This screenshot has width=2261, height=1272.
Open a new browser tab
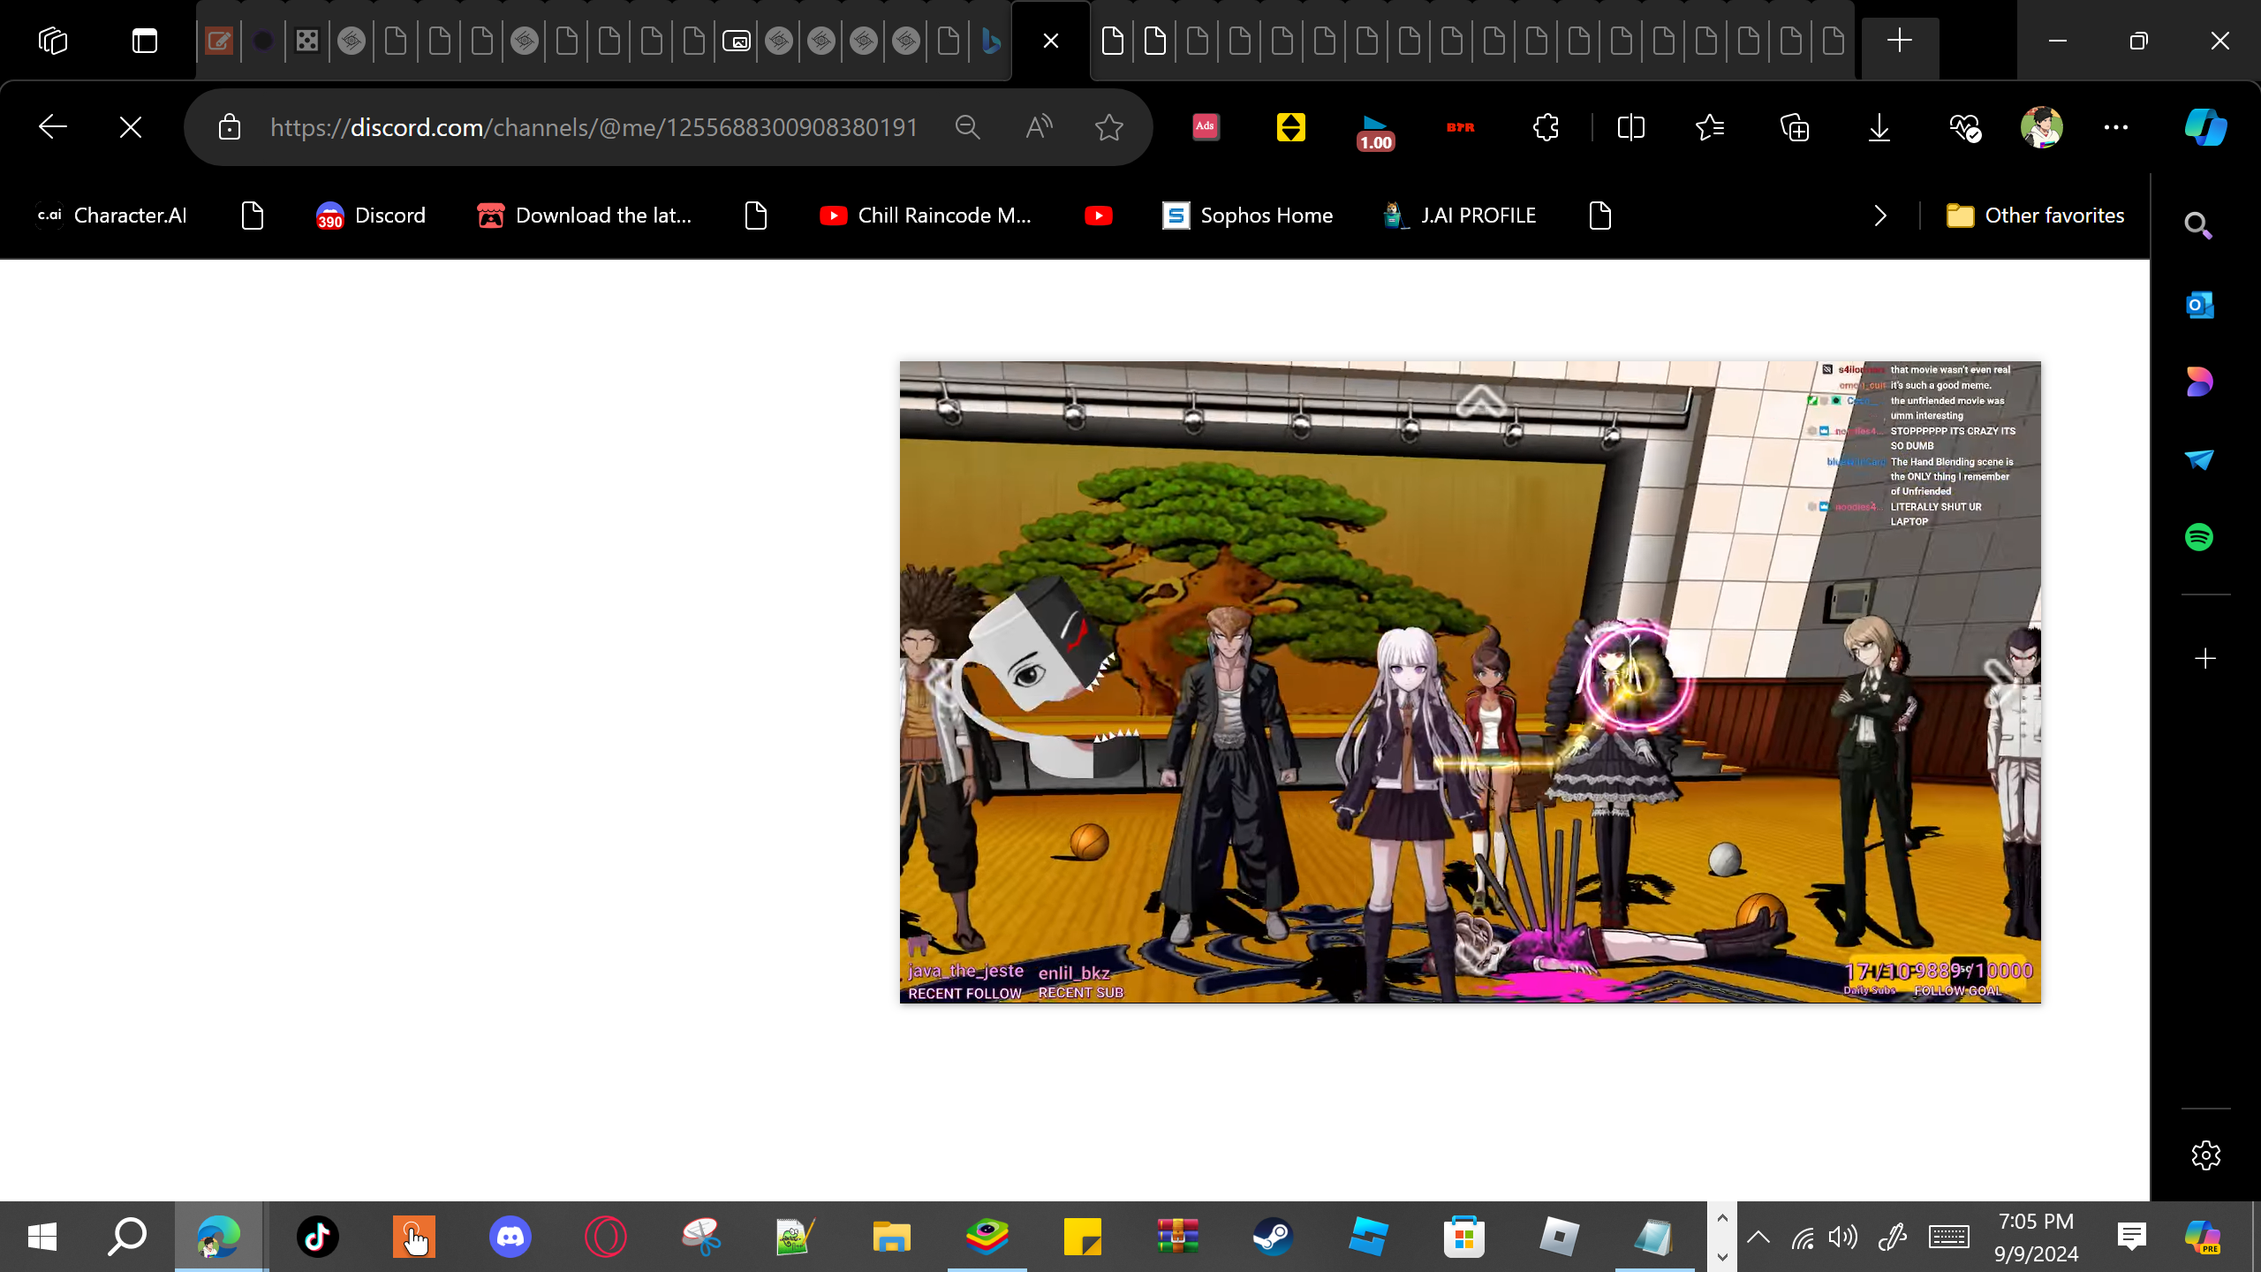coord(1899,41)
